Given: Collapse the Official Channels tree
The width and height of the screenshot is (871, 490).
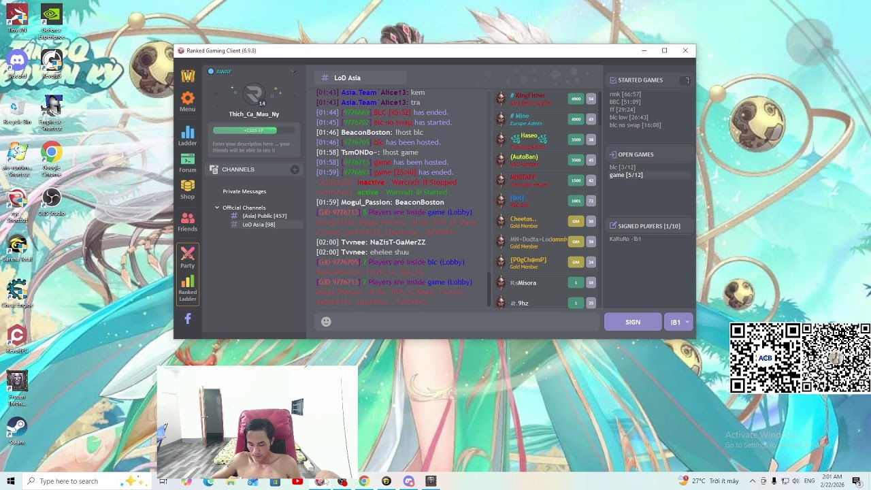Looking at the screenshot, I should 217,208.
